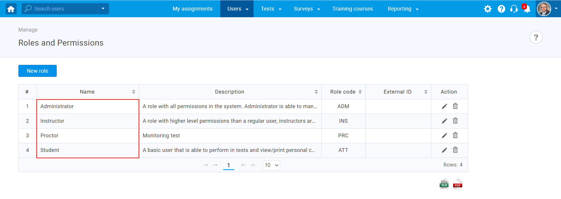Open the user profile avatar
Image resolution: width=561 pixels, height=199 pixels.
point(544,9)
